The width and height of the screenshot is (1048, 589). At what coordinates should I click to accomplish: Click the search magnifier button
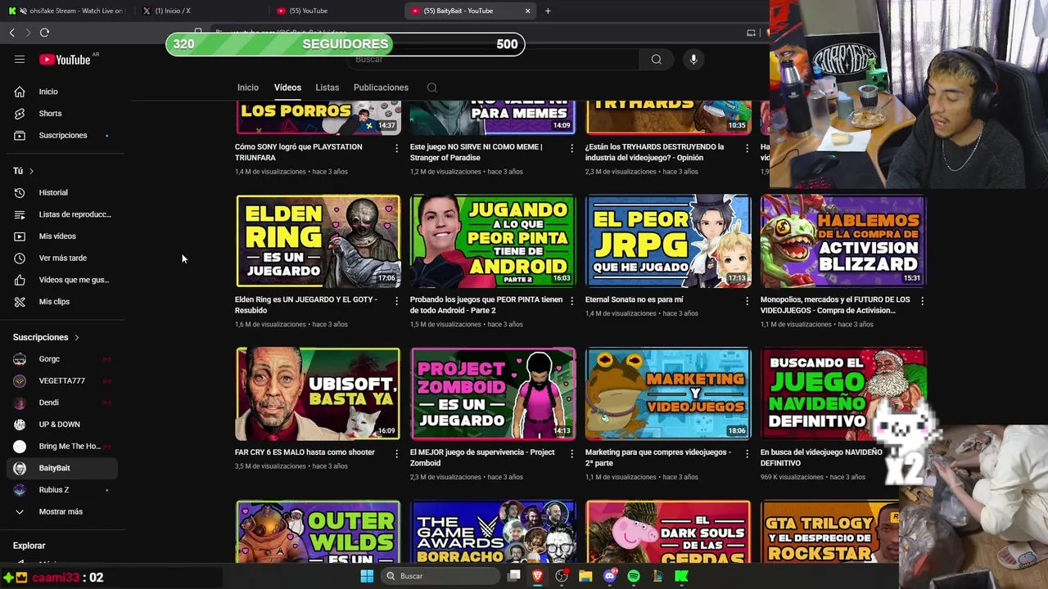pos(656,59)
